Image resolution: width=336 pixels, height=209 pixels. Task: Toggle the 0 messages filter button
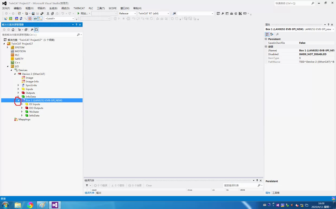135,186
